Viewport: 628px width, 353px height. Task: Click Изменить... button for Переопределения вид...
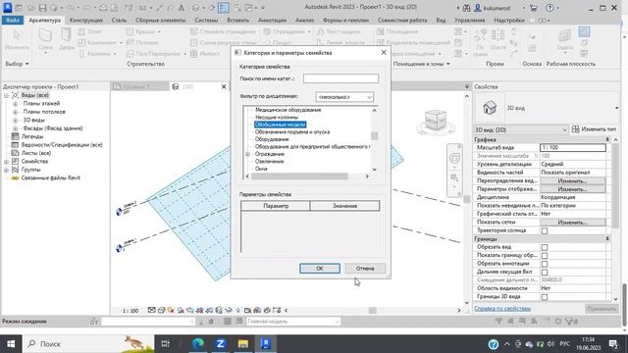(x=572, y=180)
